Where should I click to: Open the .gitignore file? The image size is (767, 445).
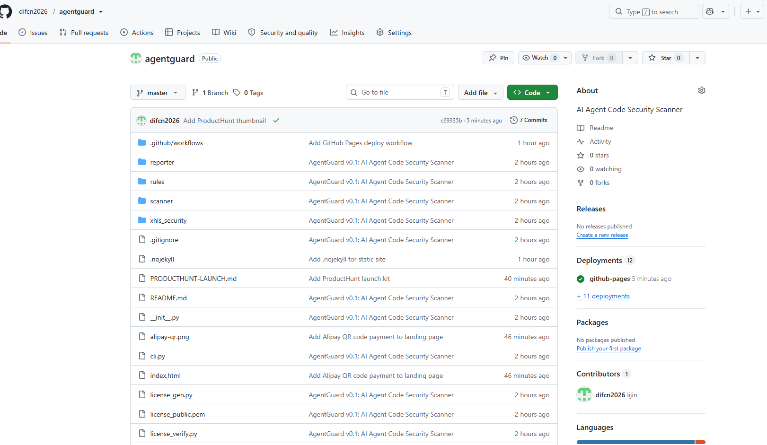tap(164, 240)
